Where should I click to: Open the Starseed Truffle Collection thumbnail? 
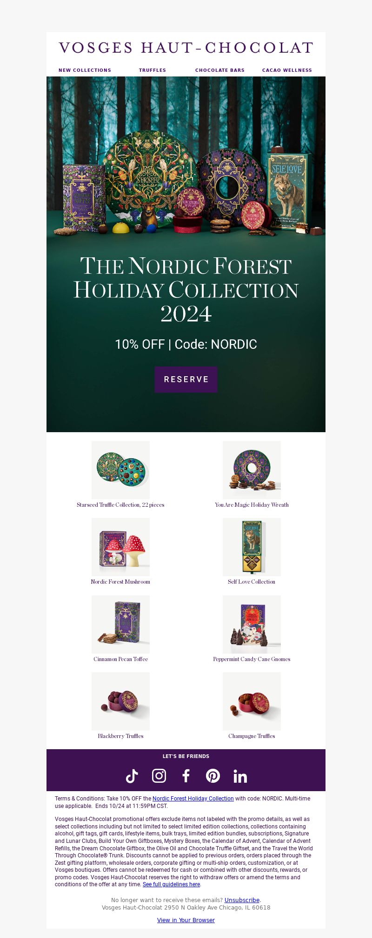pos(120,470)
